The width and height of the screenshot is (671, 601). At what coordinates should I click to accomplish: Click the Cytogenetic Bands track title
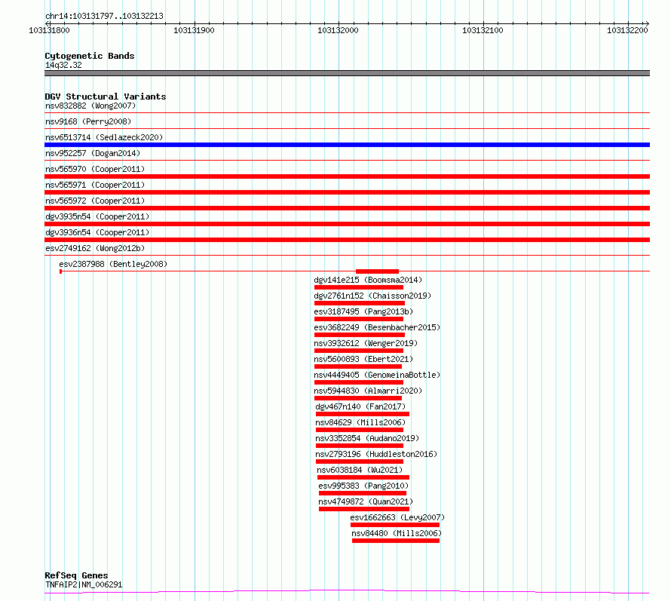[90, 56]
